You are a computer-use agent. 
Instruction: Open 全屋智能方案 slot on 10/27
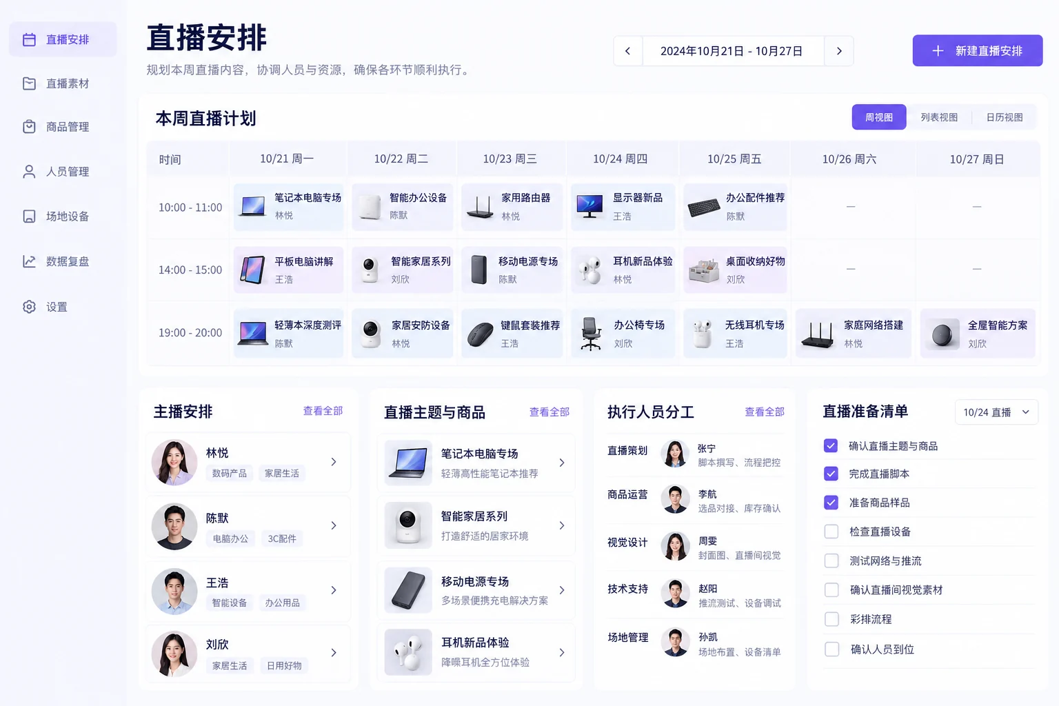pyautogui.click(x=978, y=334)
